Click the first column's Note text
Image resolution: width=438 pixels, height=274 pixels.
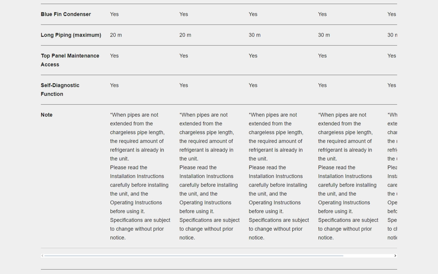click(x=140, y=176)
